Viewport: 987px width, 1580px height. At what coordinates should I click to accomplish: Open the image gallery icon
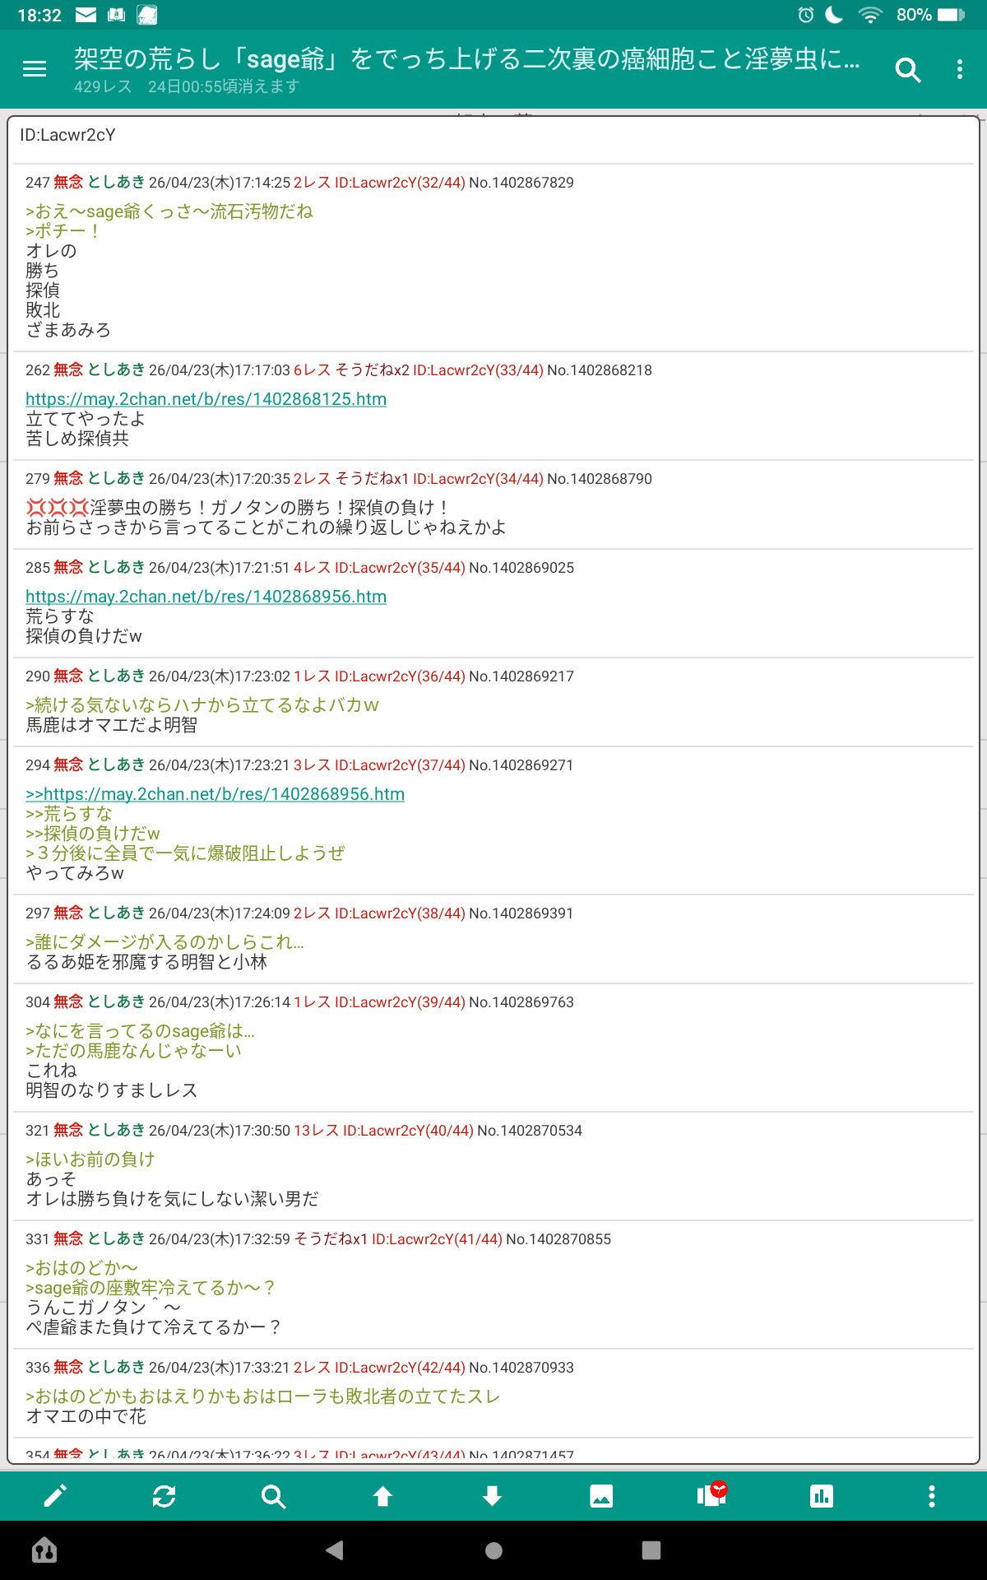pyautogui.click(x=601, y=1496)
